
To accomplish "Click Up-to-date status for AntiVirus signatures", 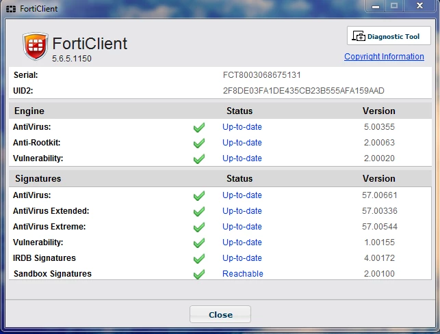I will 242,195.
